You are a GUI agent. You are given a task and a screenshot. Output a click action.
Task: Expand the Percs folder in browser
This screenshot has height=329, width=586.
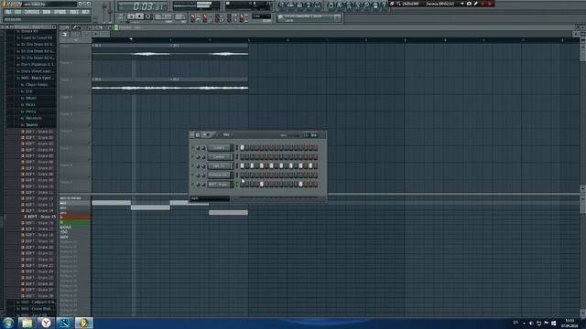point(30,111)
